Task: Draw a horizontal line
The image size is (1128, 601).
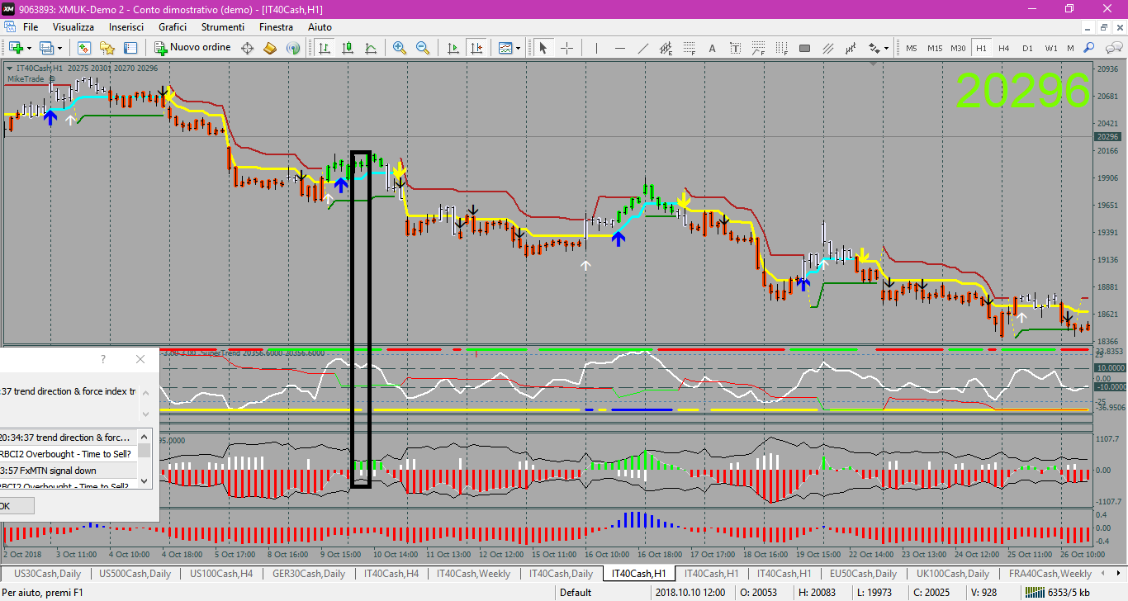Action: pos(619,48)
